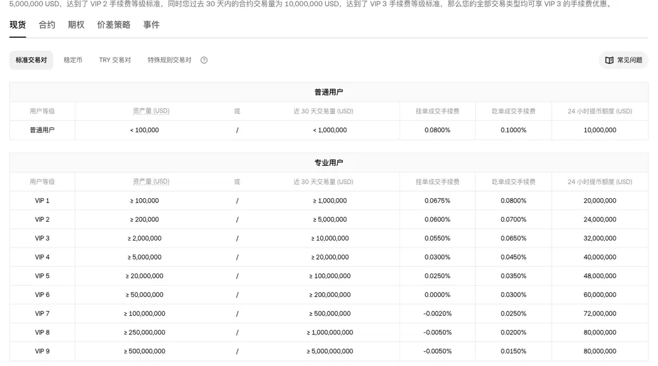
Task: Click the ≥ 100,000,000 trading volume for VIP 5
Action: pyautogui.click(x=330, y=276)
